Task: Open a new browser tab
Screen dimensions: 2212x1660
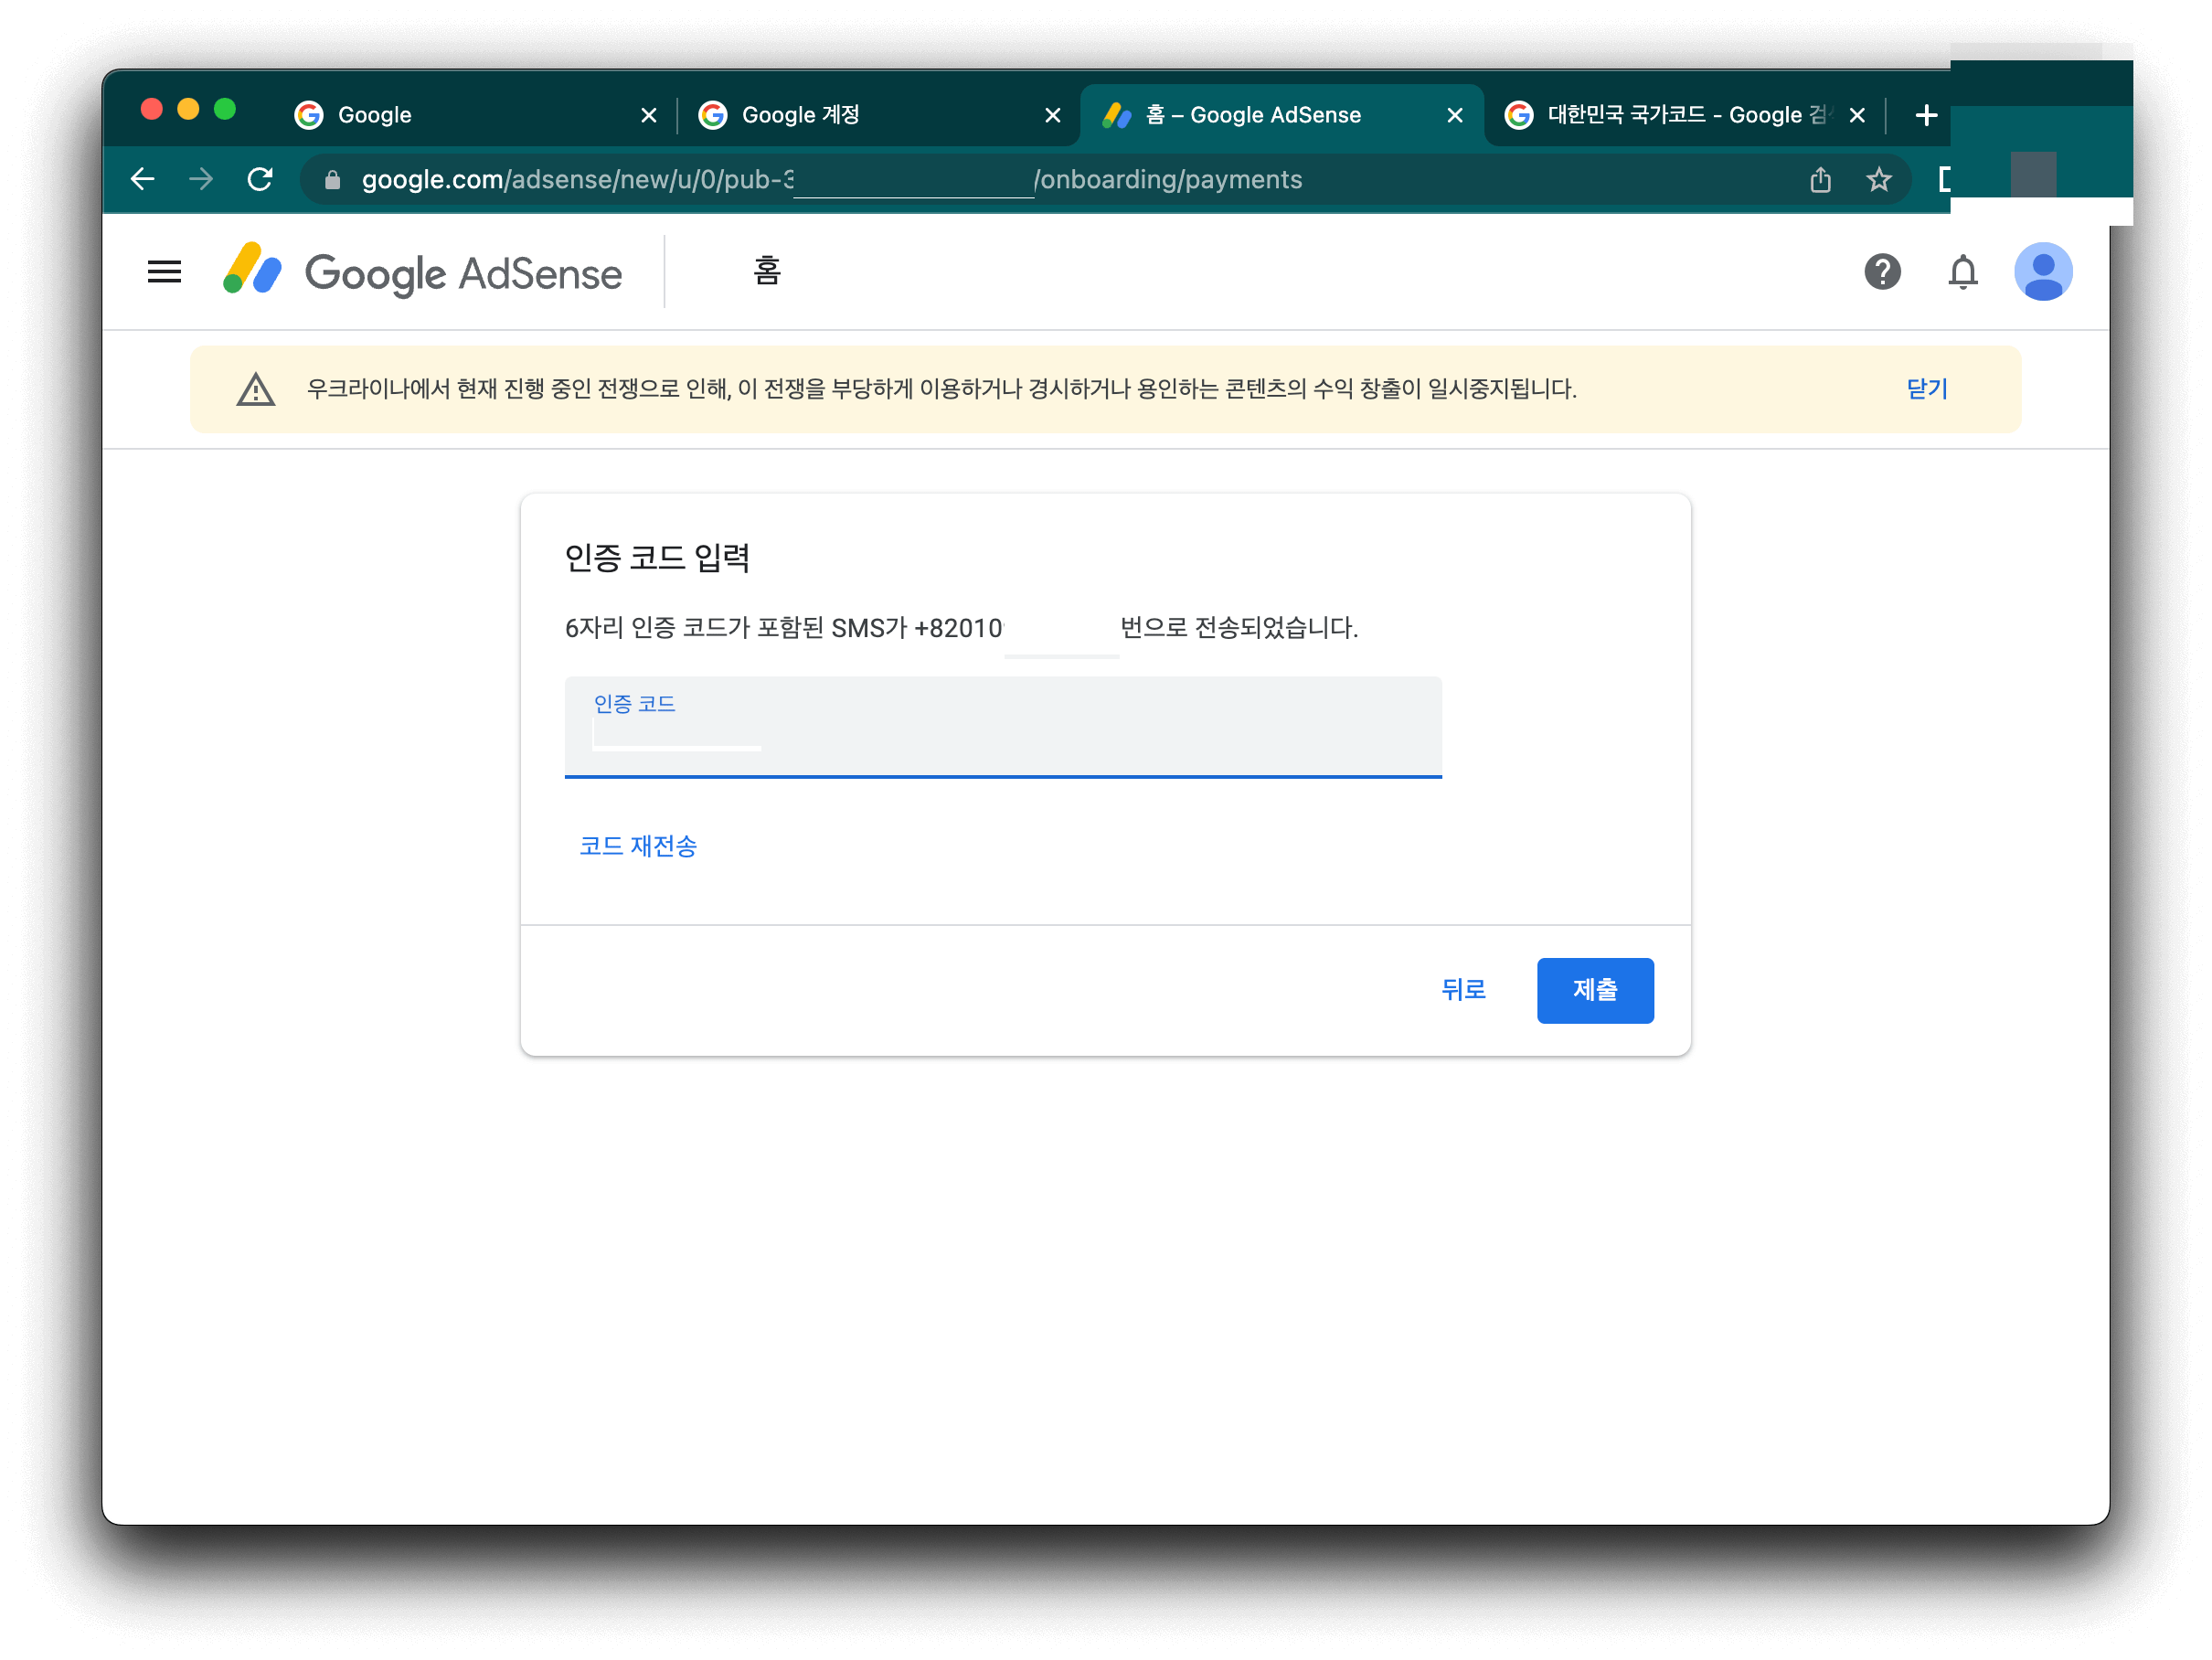Action: tap(1926, 116)
